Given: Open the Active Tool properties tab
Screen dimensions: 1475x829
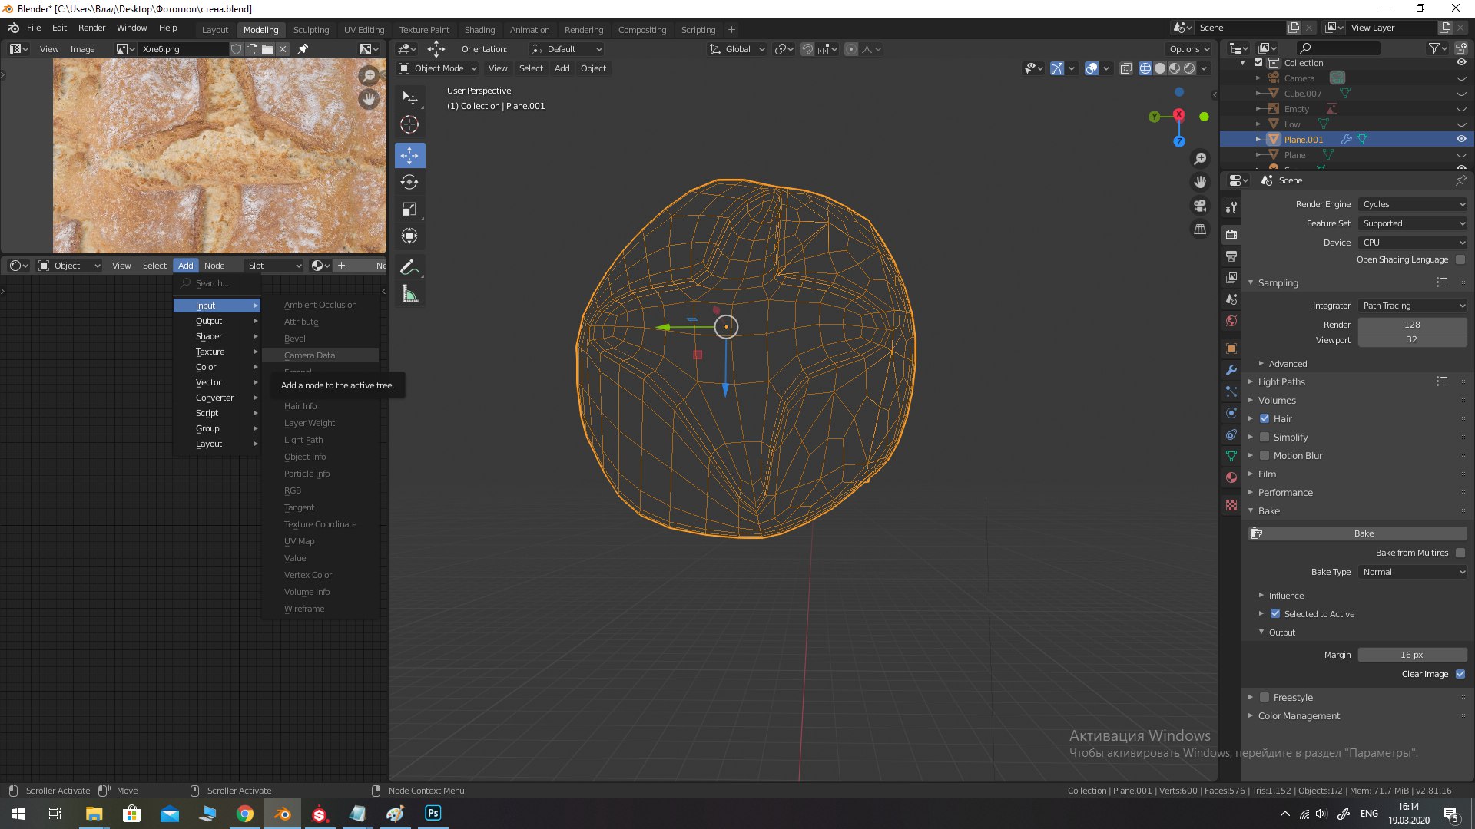Looking at the screenshot, I should [1231, 207].
